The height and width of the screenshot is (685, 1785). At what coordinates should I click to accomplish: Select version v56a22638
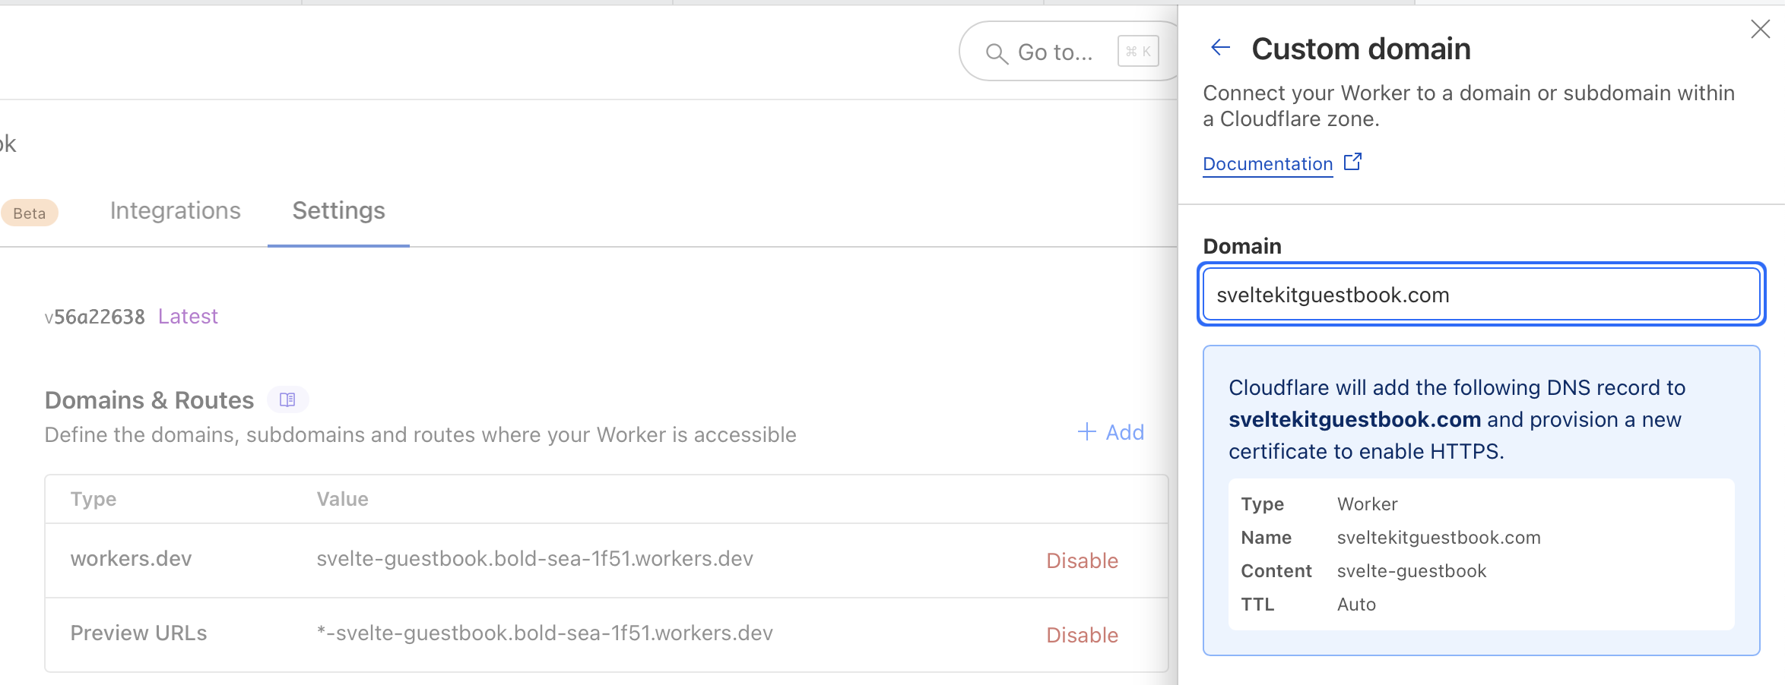tap(94, 316)
